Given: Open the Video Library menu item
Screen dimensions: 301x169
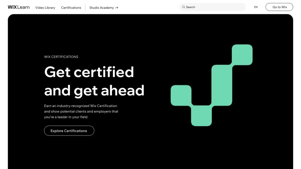Looking at the screenshot, I should click(x=45, y=8).
